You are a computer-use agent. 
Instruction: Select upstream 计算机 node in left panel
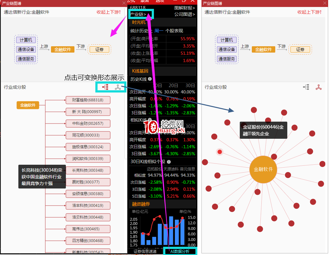26,40
